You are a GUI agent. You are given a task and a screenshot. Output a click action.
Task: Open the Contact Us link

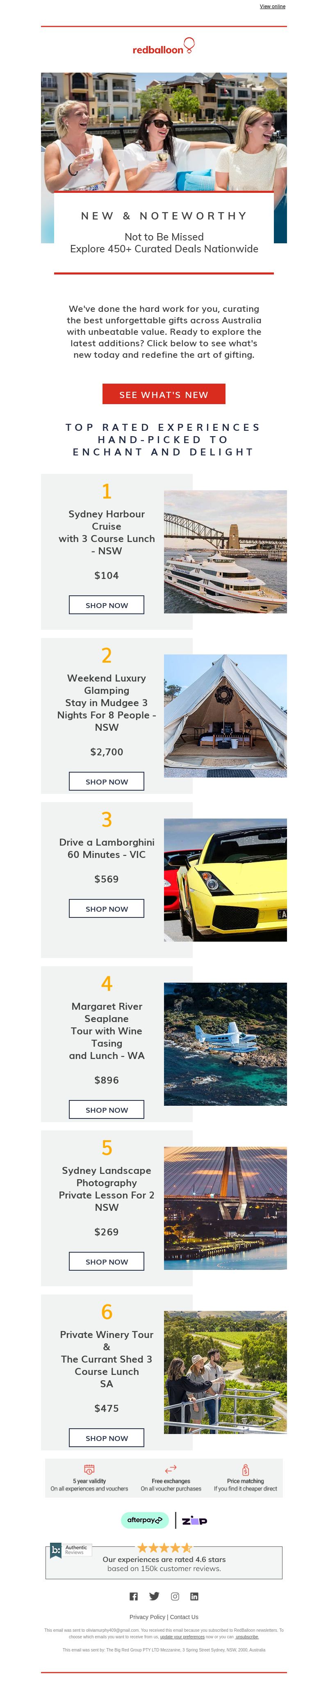click(x=184, y=1617)
